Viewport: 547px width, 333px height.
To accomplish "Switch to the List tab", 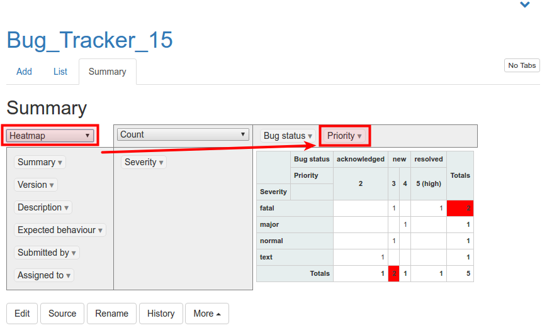I will (x=60, y=72).
